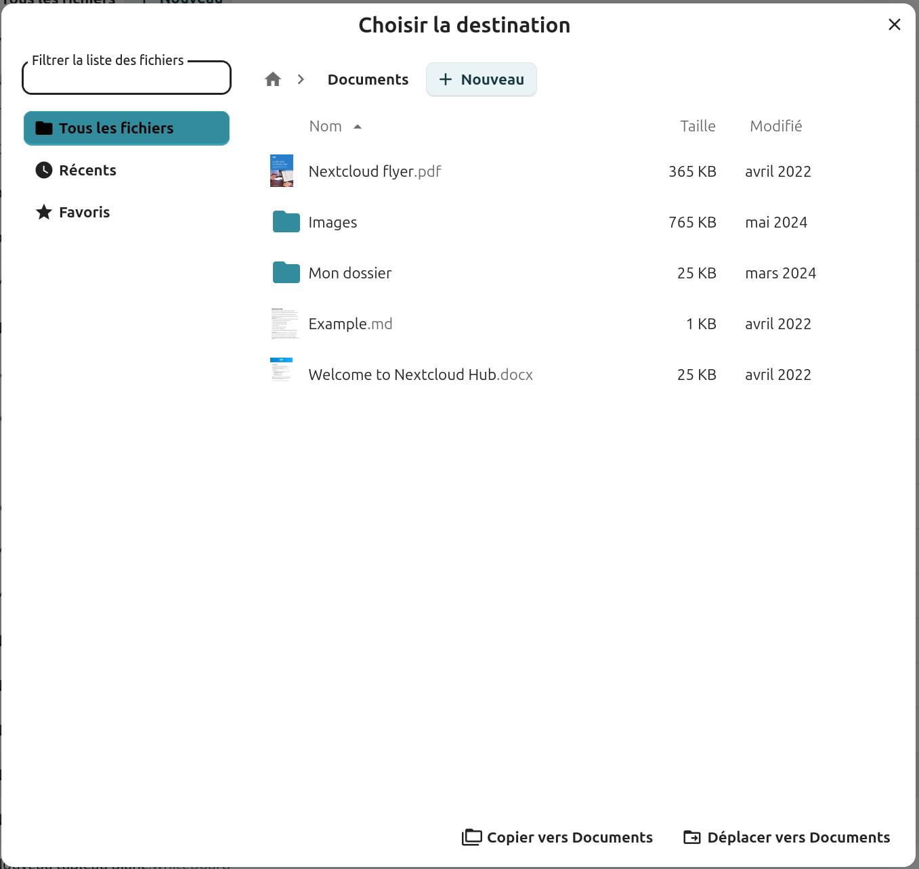This screenshot has width=919, height=869.
Task: Click the Documents breadcrumb
Action: 368,79
